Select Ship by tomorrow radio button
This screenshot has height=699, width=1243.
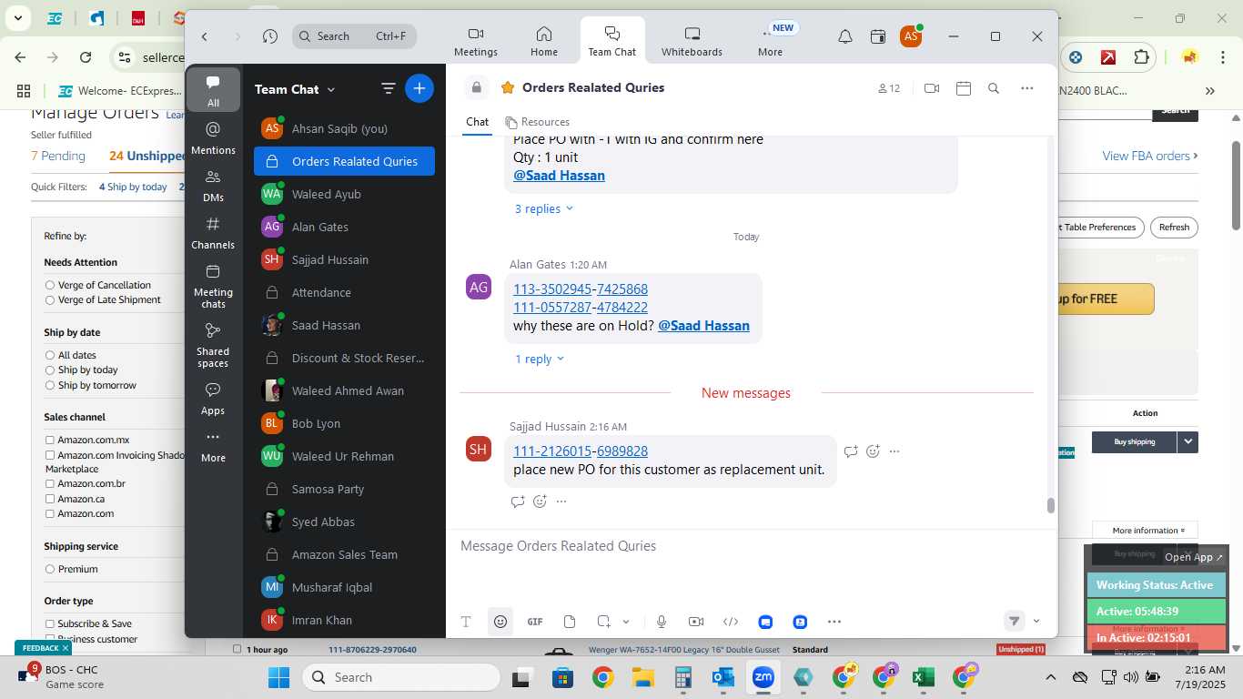(x=50, y=385)
